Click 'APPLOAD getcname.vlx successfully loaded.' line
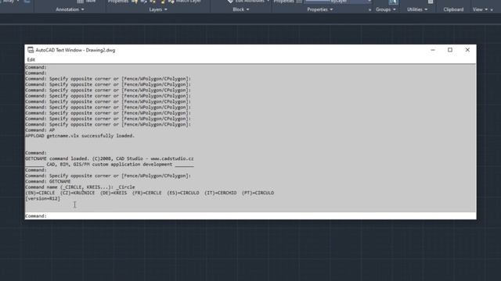 pyautogui.click(x=80, y=136)
